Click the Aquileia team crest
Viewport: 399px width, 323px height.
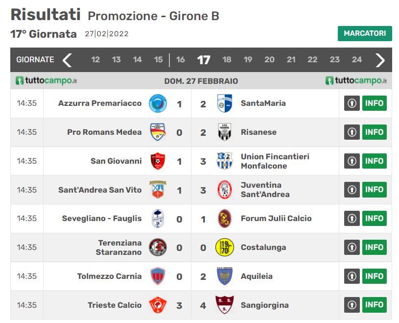tap(225, 276)
